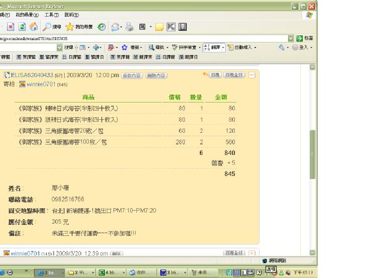Open the search box dropdown arrow in toolbar

coord(59,48)
